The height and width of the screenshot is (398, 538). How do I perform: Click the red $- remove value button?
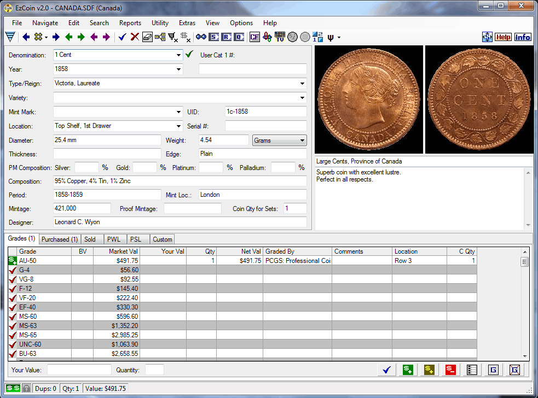(x=450, y=370)
